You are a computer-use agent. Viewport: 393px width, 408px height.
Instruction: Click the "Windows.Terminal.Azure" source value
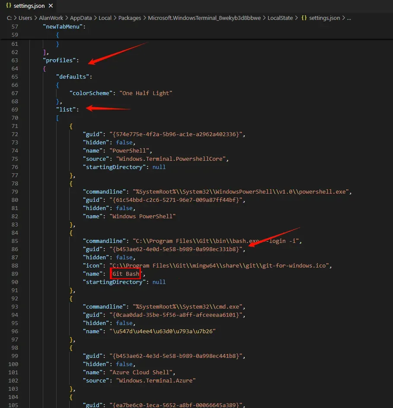point(156,380)
